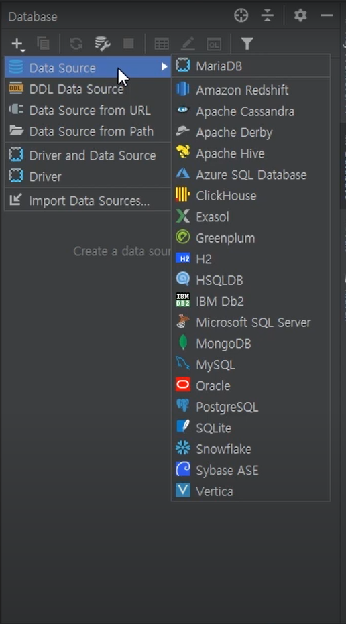
Task: Select Microsoft SQL Server data source
Action: pyautogui.click(x=250, y=322)
